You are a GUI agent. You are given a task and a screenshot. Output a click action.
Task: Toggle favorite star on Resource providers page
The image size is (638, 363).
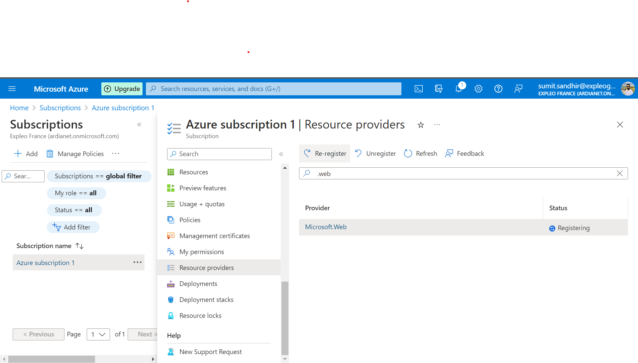pos(421,125)
